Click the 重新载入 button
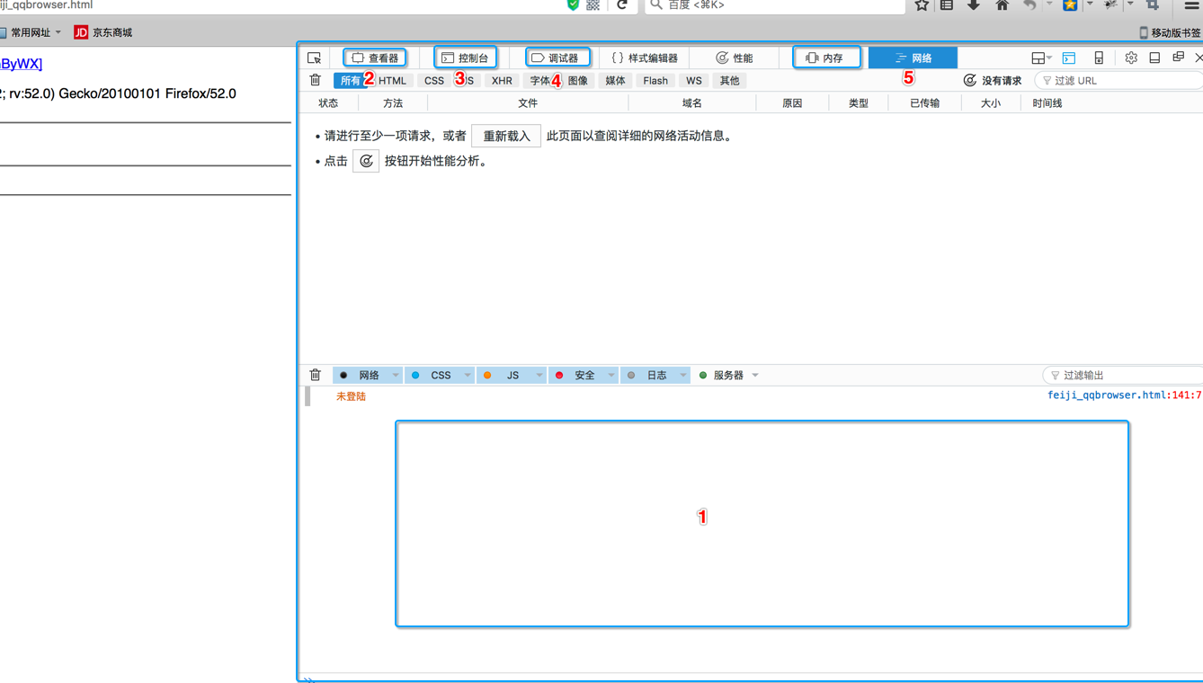1203x683 pixels. (506, 136)
